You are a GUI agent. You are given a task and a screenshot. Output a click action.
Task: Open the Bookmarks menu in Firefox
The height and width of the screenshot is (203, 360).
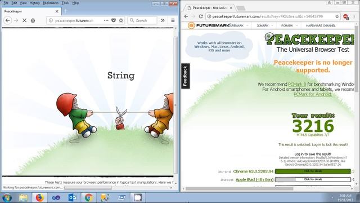51,3
